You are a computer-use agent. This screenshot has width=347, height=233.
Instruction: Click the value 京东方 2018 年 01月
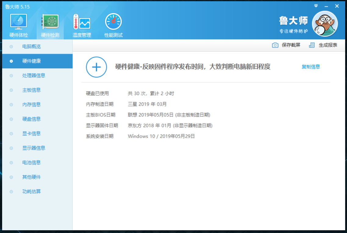[x=170, y=126]
